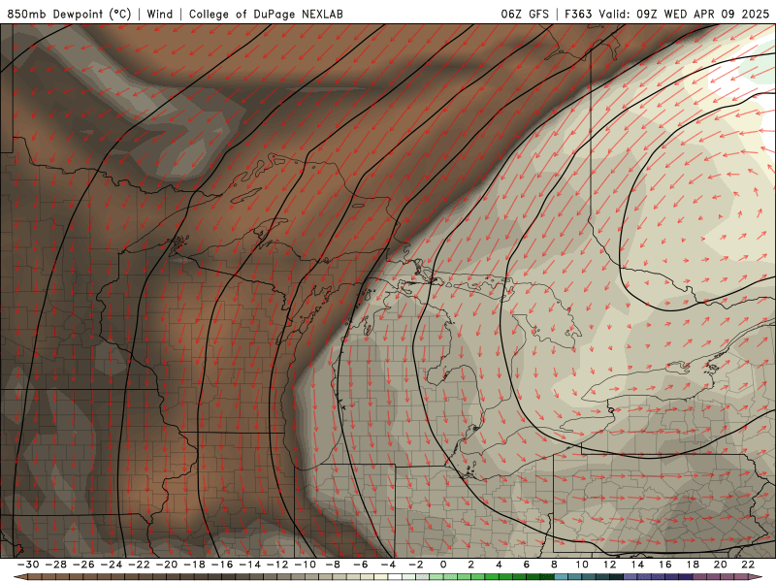Click the '-4' colorbar label
Image resolution: width=776 pixels, height=582 pixels.
point(389,565)
